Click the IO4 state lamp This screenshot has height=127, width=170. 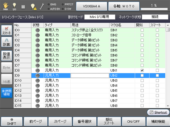click(x=38, y=50)
